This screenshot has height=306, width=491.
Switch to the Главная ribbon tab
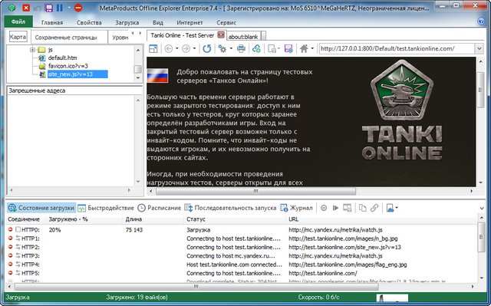tap(52, 22)
